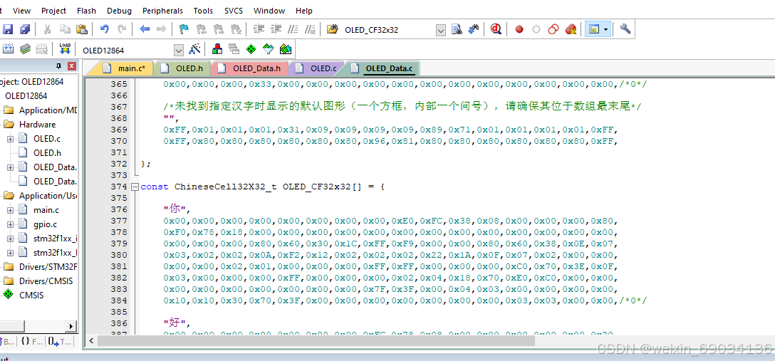This screenshot has width=775, height=361.
Task: Open the window view dropdown arrow
Action: click(606, 30)
